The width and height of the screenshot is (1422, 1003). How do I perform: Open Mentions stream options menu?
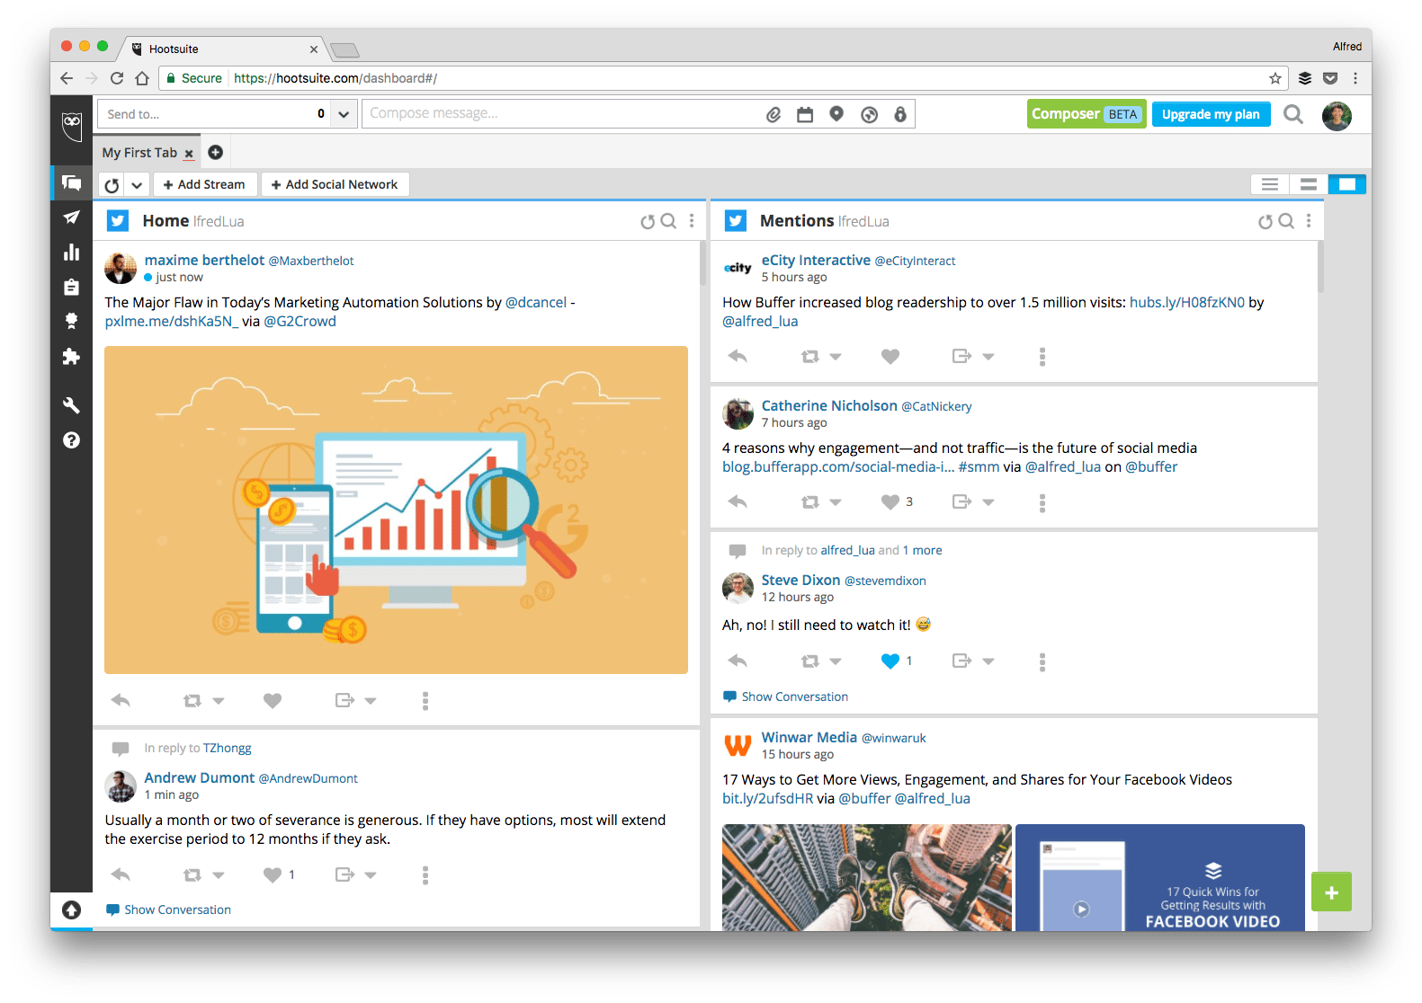click(1309, 221)
